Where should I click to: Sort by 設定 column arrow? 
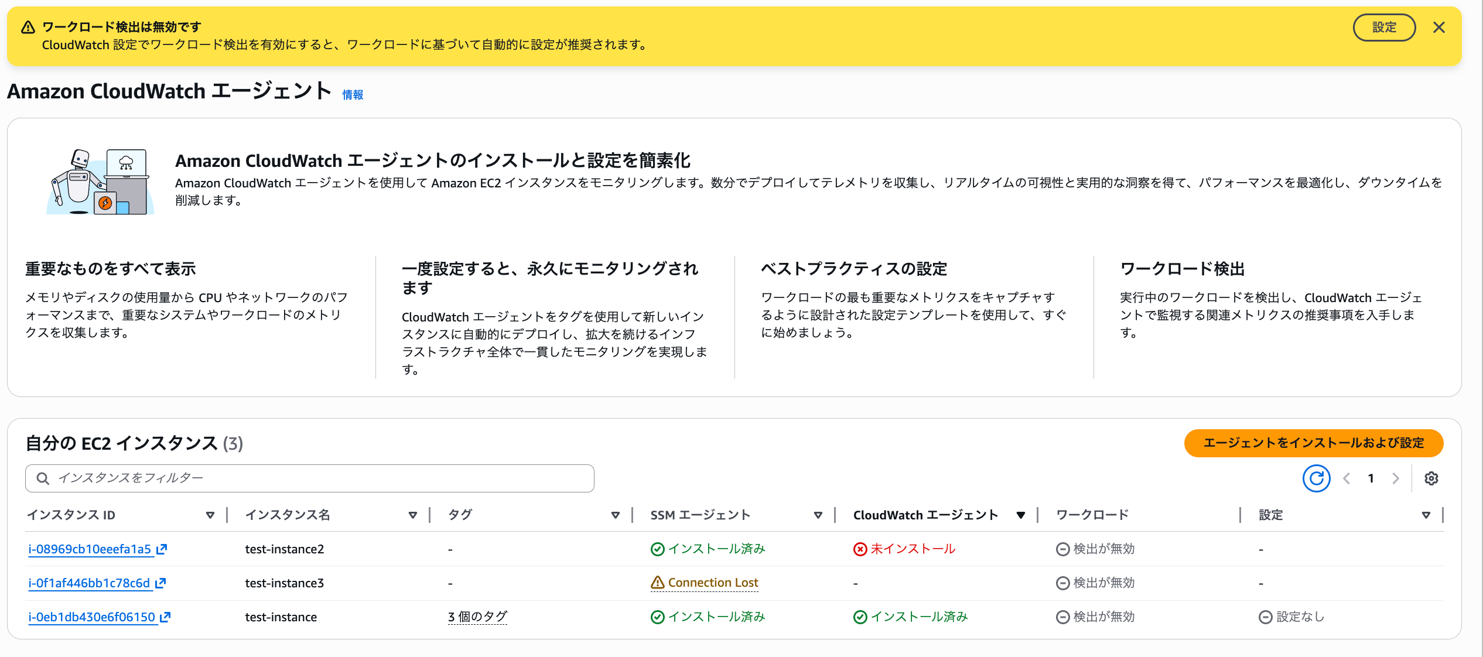pos(1426,515)
